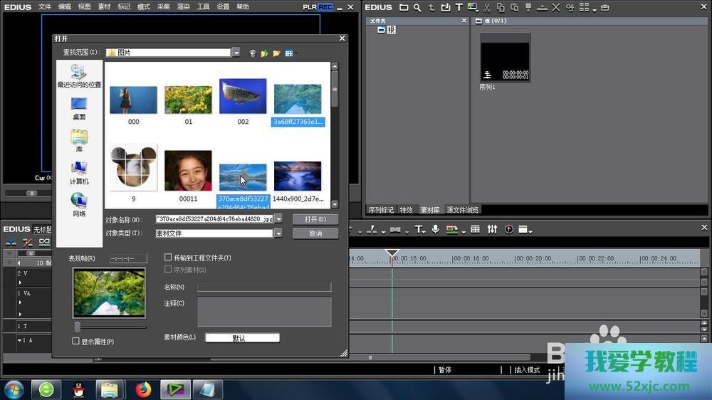This screenshot has height=400, width=712.
Task: Click the 取消 button to cancel
Action: tap(315, 233)
